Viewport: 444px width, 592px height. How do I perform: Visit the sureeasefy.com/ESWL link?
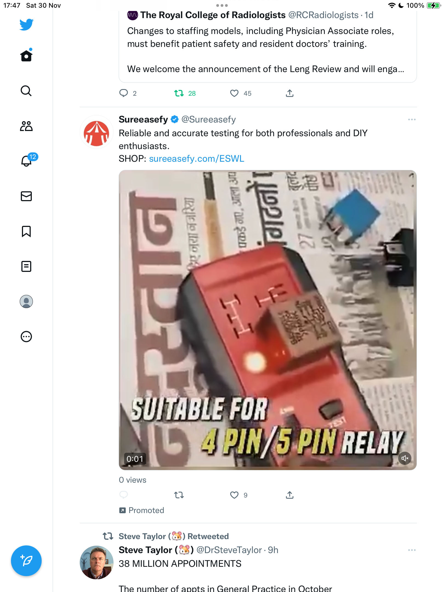tap(197, 159)
